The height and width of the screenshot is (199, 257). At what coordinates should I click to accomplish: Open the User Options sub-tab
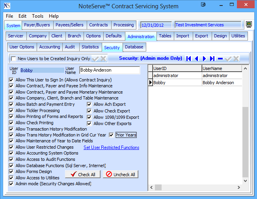(x=22, y=47)
